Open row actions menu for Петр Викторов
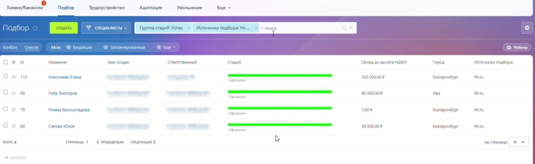535x164 pixels. point(14,93)
